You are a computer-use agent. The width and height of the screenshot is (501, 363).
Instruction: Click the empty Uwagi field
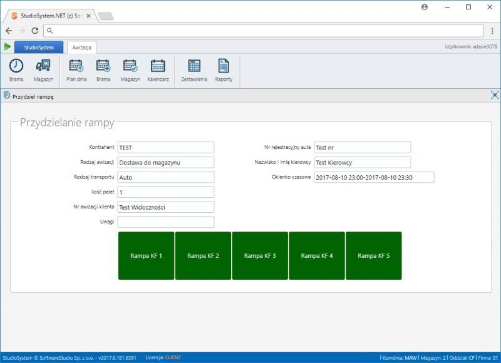(x=165, y=222)
